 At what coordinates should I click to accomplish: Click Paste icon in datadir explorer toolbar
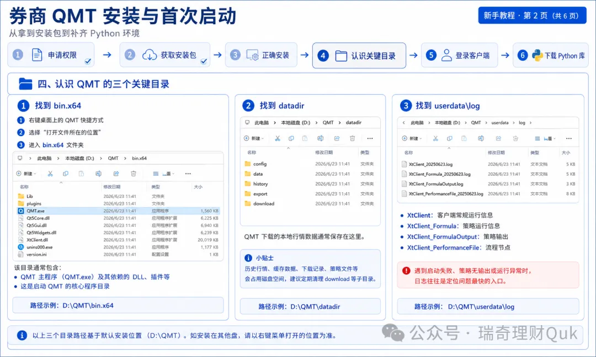click(305, 138)
